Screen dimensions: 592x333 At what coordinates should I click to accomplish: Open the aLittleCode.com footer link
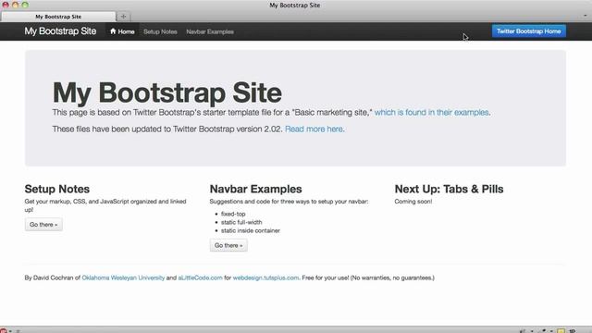point(200,277)
